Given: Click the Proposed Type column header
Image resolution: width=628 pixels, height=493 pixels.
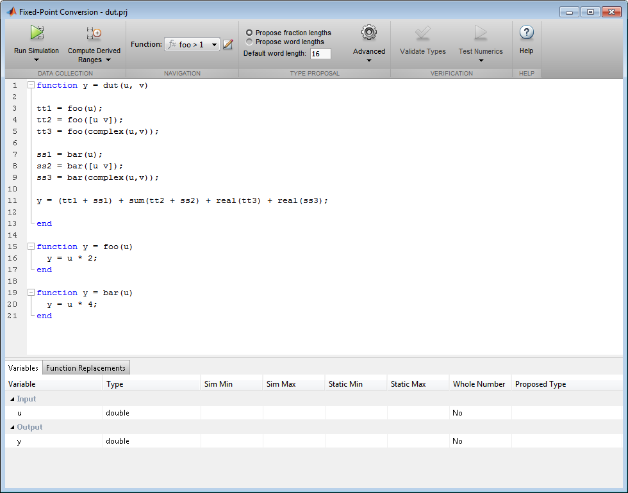Looking at the screenshot, I should point(540,384).
